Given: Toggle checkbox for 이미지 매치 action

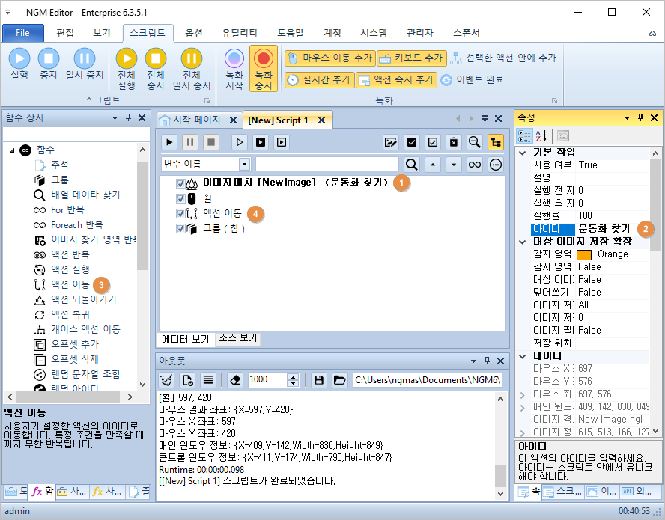Looking at the screenshot, I should coord(180,183).
